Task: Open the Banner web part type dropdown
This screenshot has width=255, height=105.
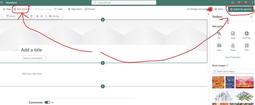Action: coord(12,16)
